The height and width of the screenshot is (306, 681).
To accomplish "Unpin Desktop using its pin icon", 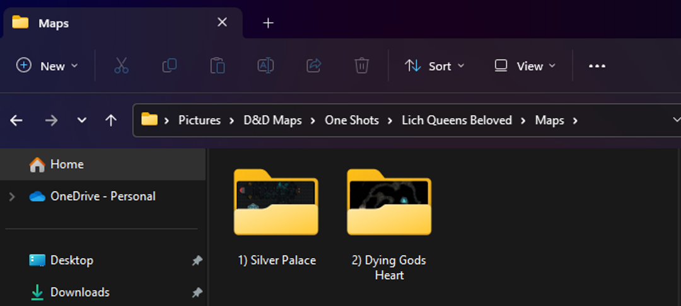I will (197, 260).
